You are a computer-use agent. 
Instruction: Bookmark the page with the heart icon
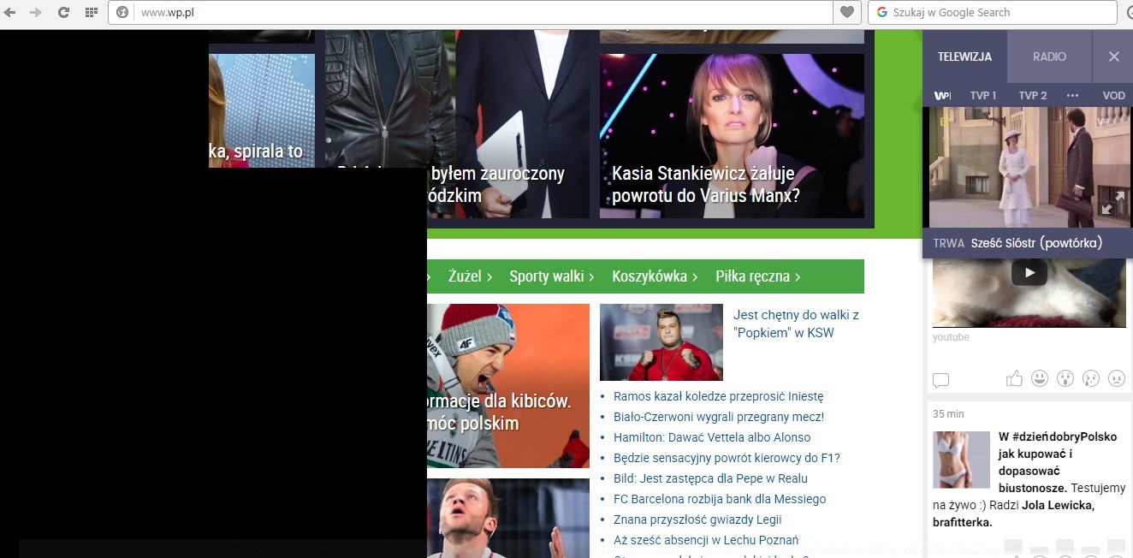tap(846, 12)
